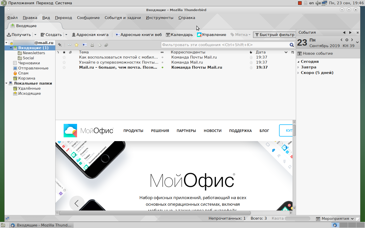Click the Управление toolbar button
The image size is (365, 228).
pyautogui.click(x=212, y=35)
